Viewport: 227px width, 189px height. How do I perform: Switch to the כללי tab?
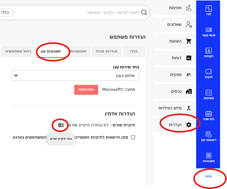pos(134,51)
